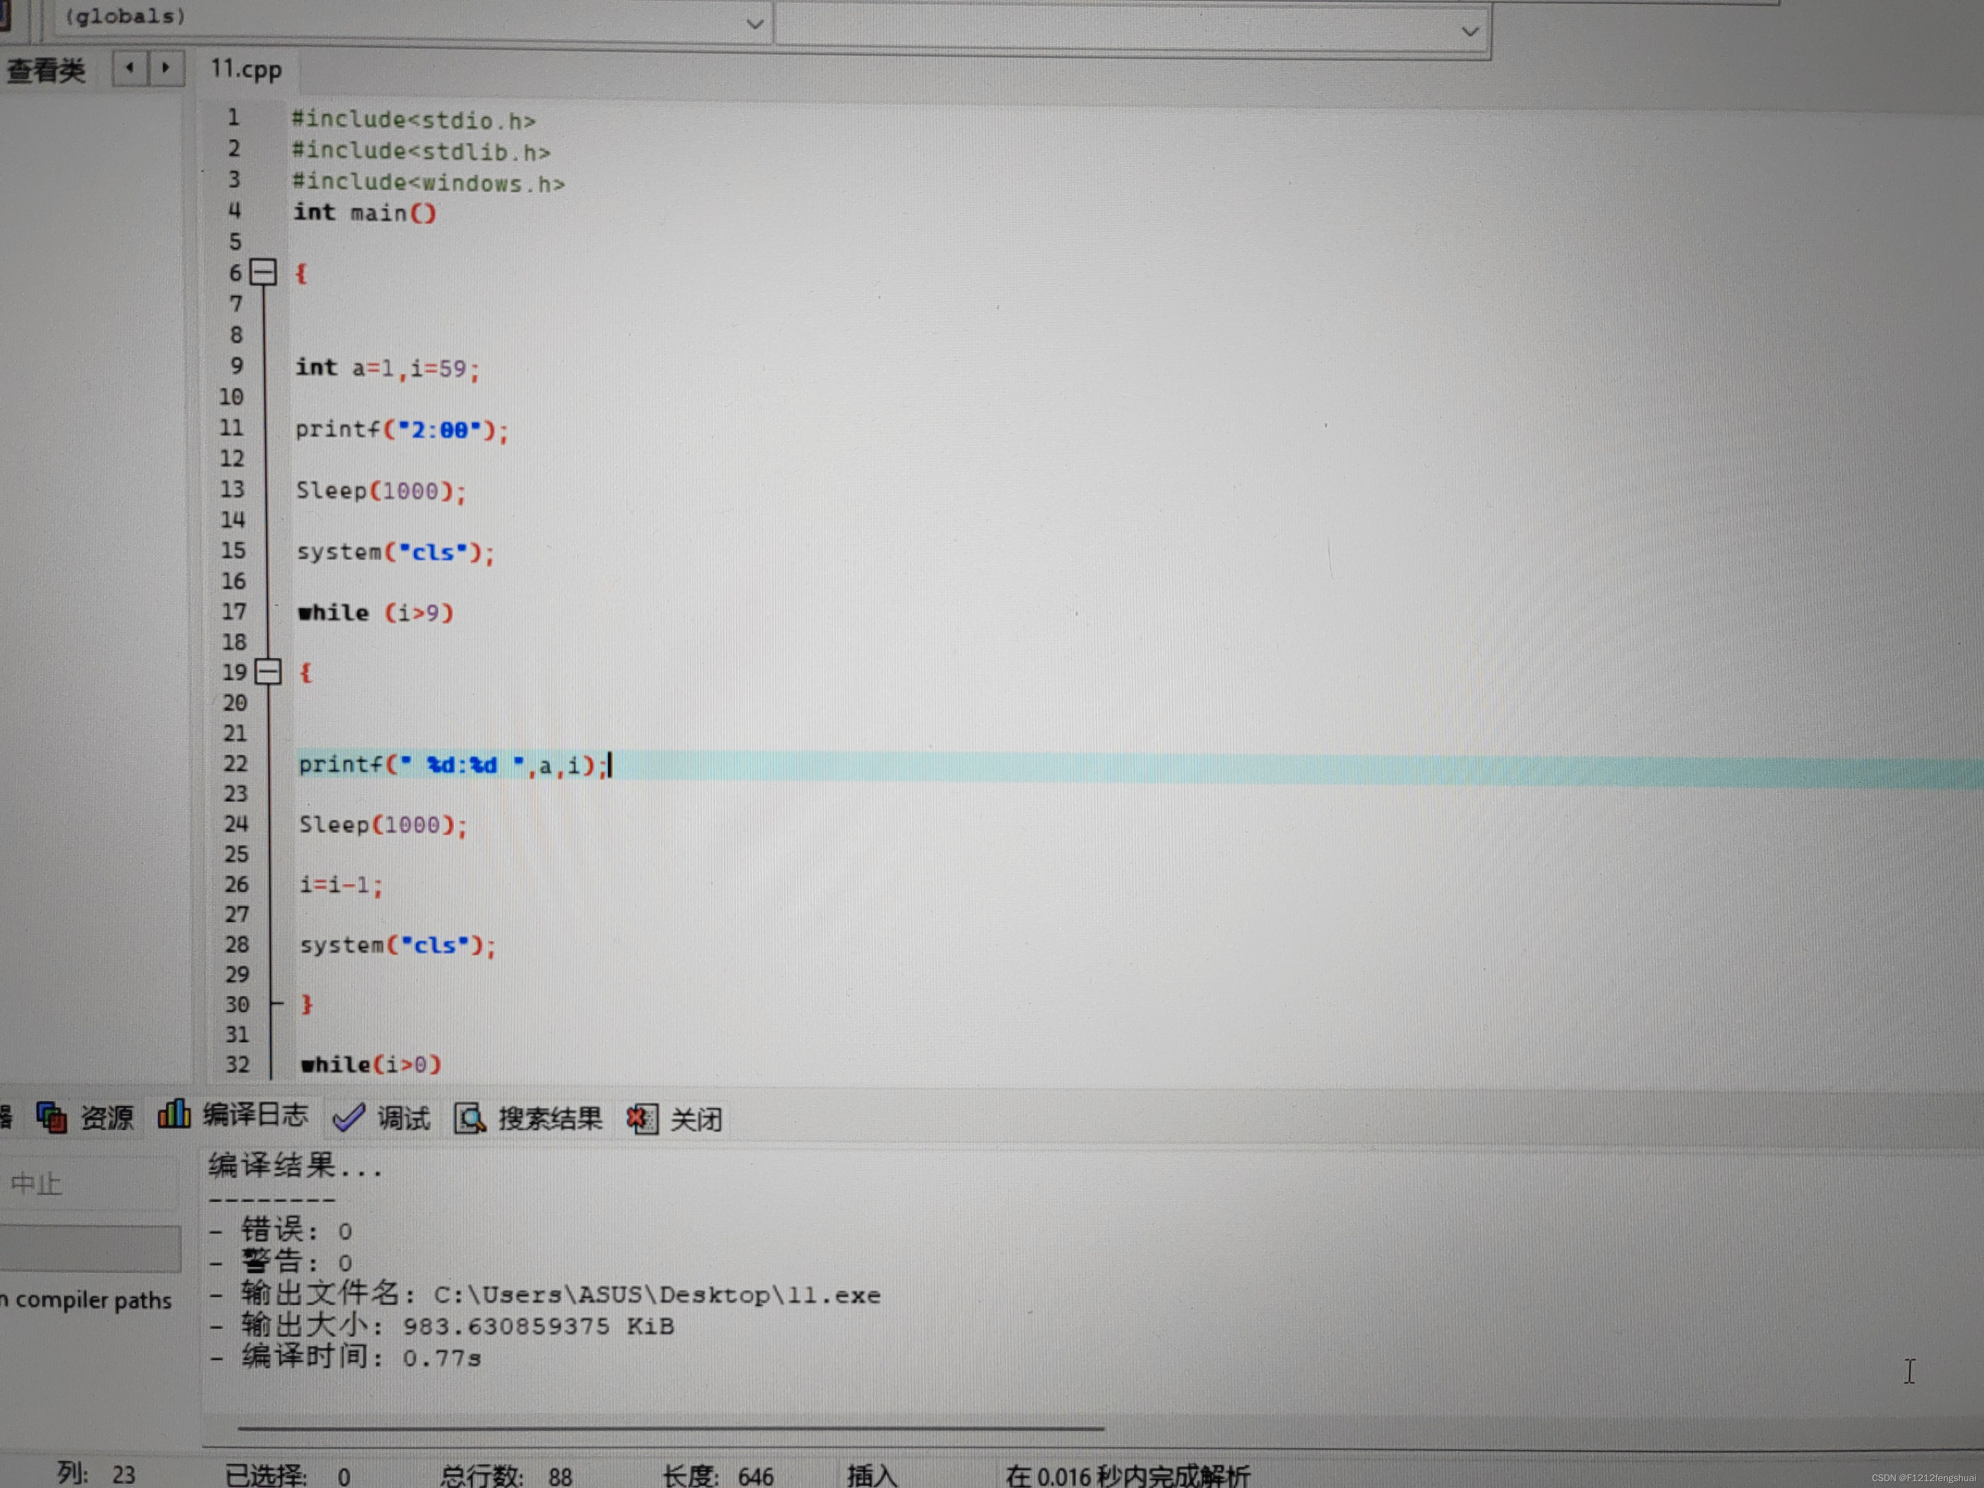Open the 搜索结果 search results tab

point(550,1118)
